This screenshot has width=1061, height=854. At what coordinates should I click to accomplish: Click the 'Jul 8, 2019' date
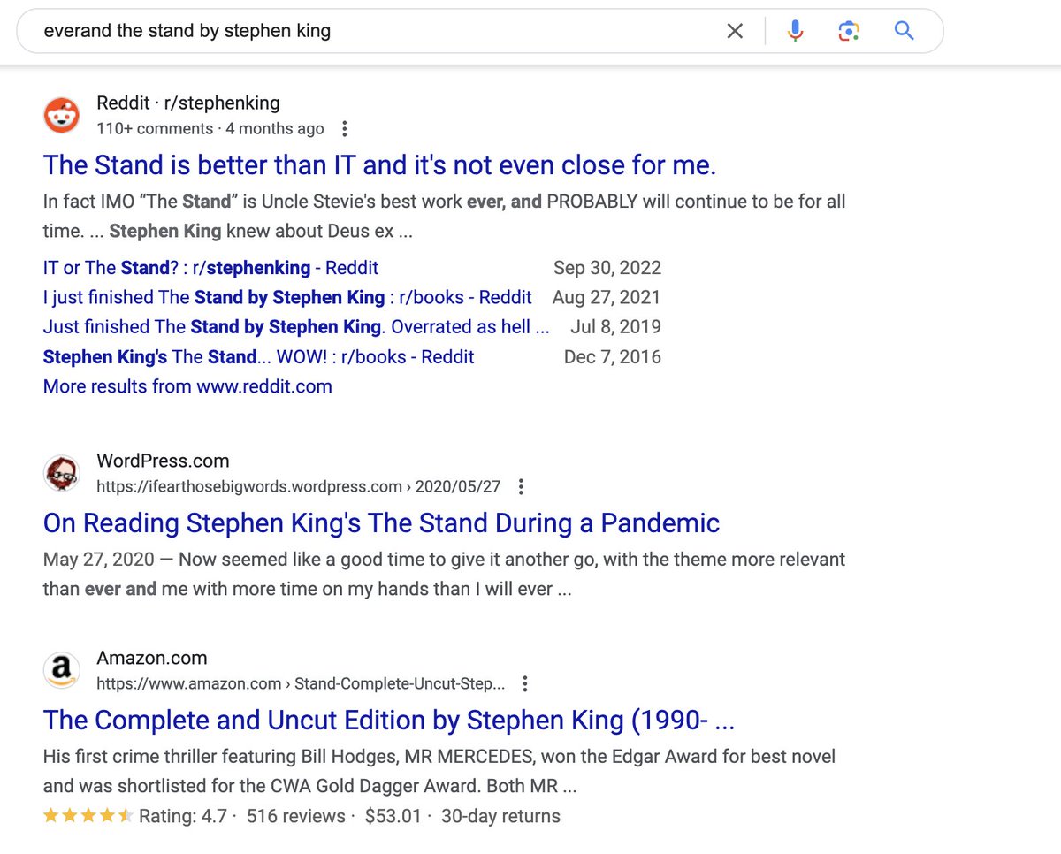(616, 327)
